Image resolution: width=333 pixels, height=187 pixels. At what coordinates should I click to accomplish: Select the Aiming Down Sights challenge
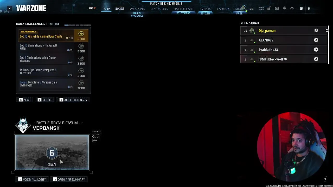click(x=53, y=36)
